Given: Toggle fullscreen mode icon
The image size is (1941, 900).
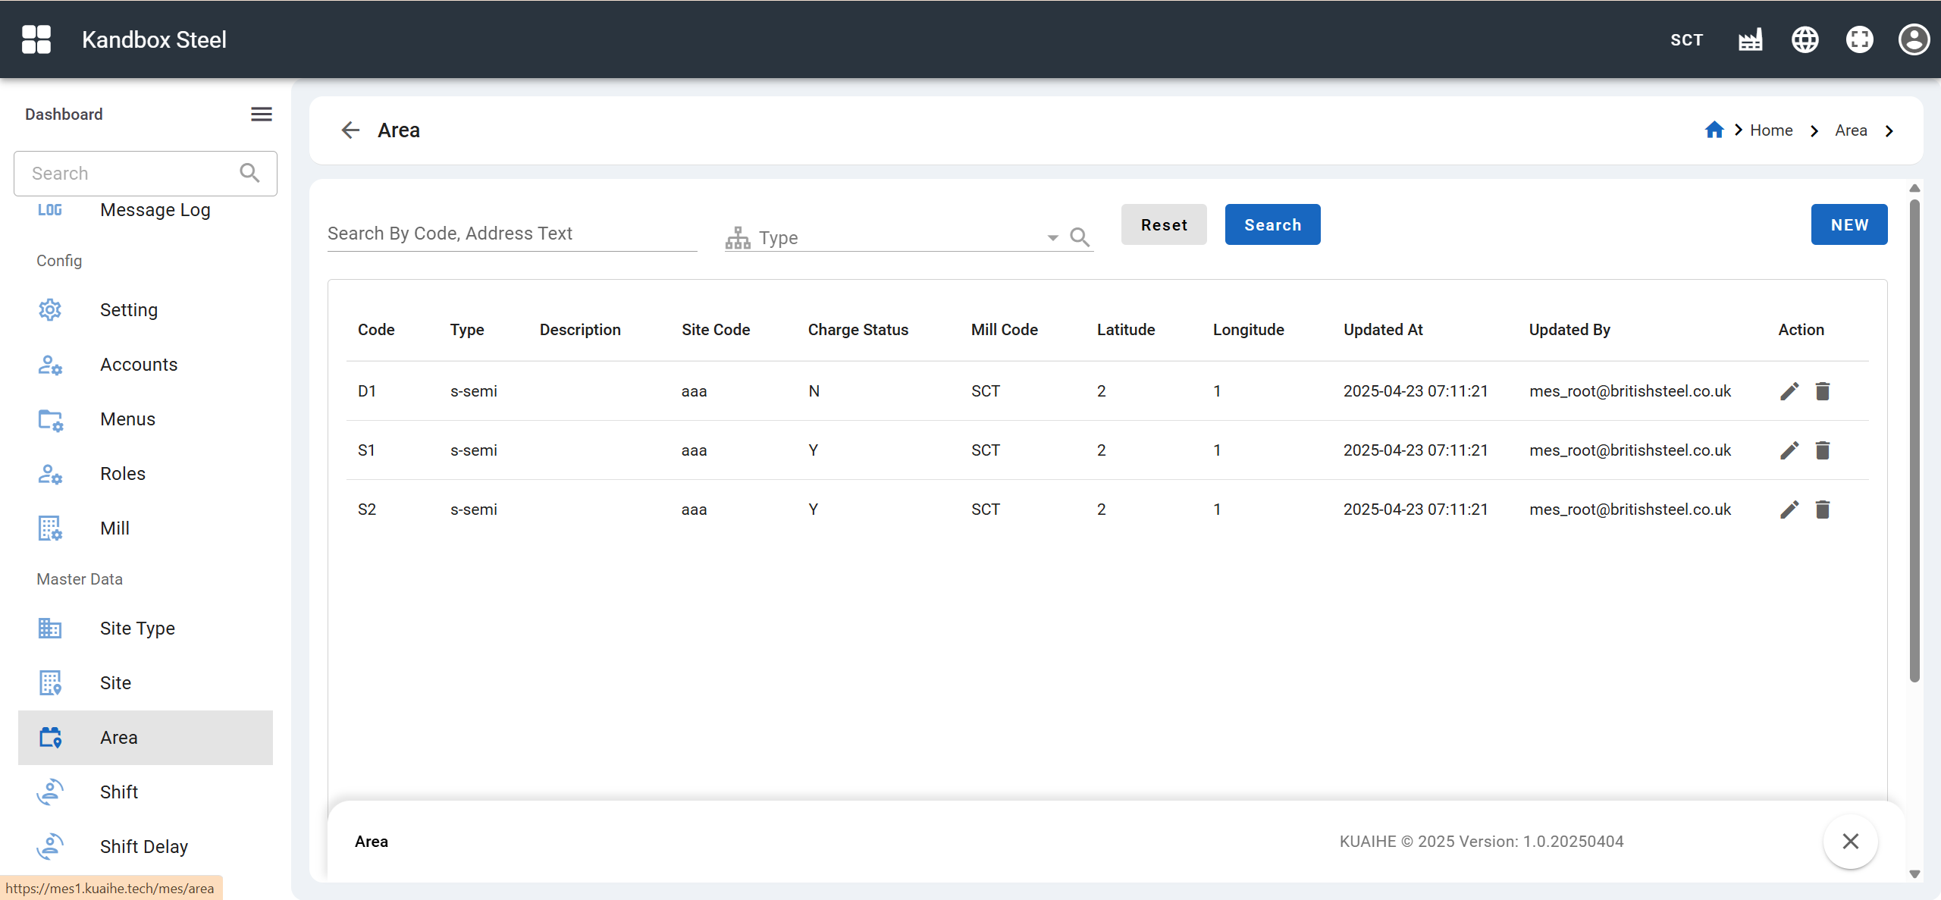Looking at the screenshot, I should 1859,39.
